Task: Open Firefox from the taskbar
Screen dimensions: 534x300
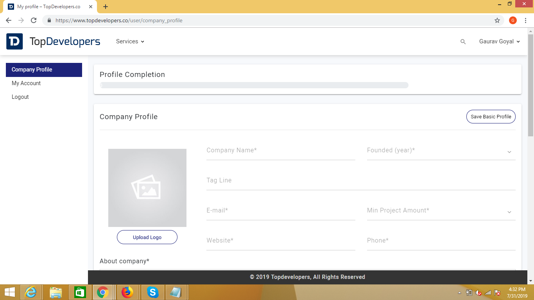Action: point(127,292)
